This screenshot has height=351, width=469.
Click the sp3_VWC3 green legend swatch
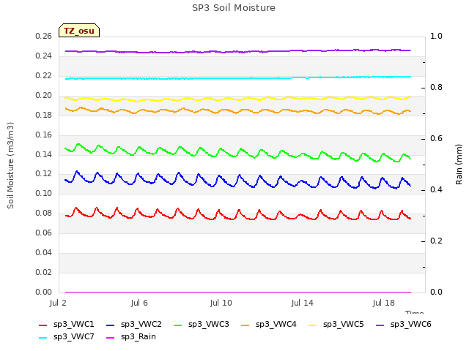pos(178,325)
